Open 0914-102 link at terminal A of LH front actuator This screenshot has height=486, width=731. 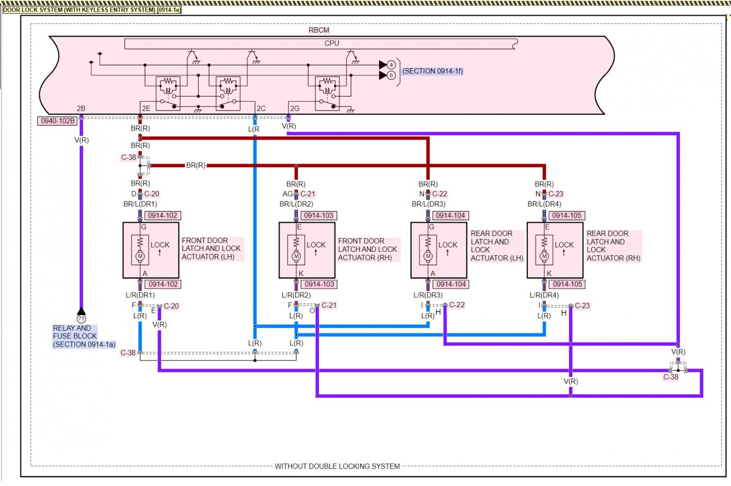click(x=163, y=284)
